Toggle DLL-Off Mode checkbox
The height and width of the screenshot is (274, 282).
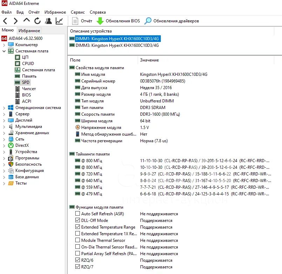coord(77,220)
